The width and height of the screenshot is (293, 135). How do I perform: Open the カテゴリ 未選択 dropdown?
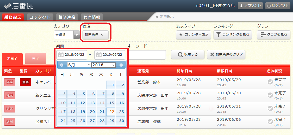[x=67, y=35]
